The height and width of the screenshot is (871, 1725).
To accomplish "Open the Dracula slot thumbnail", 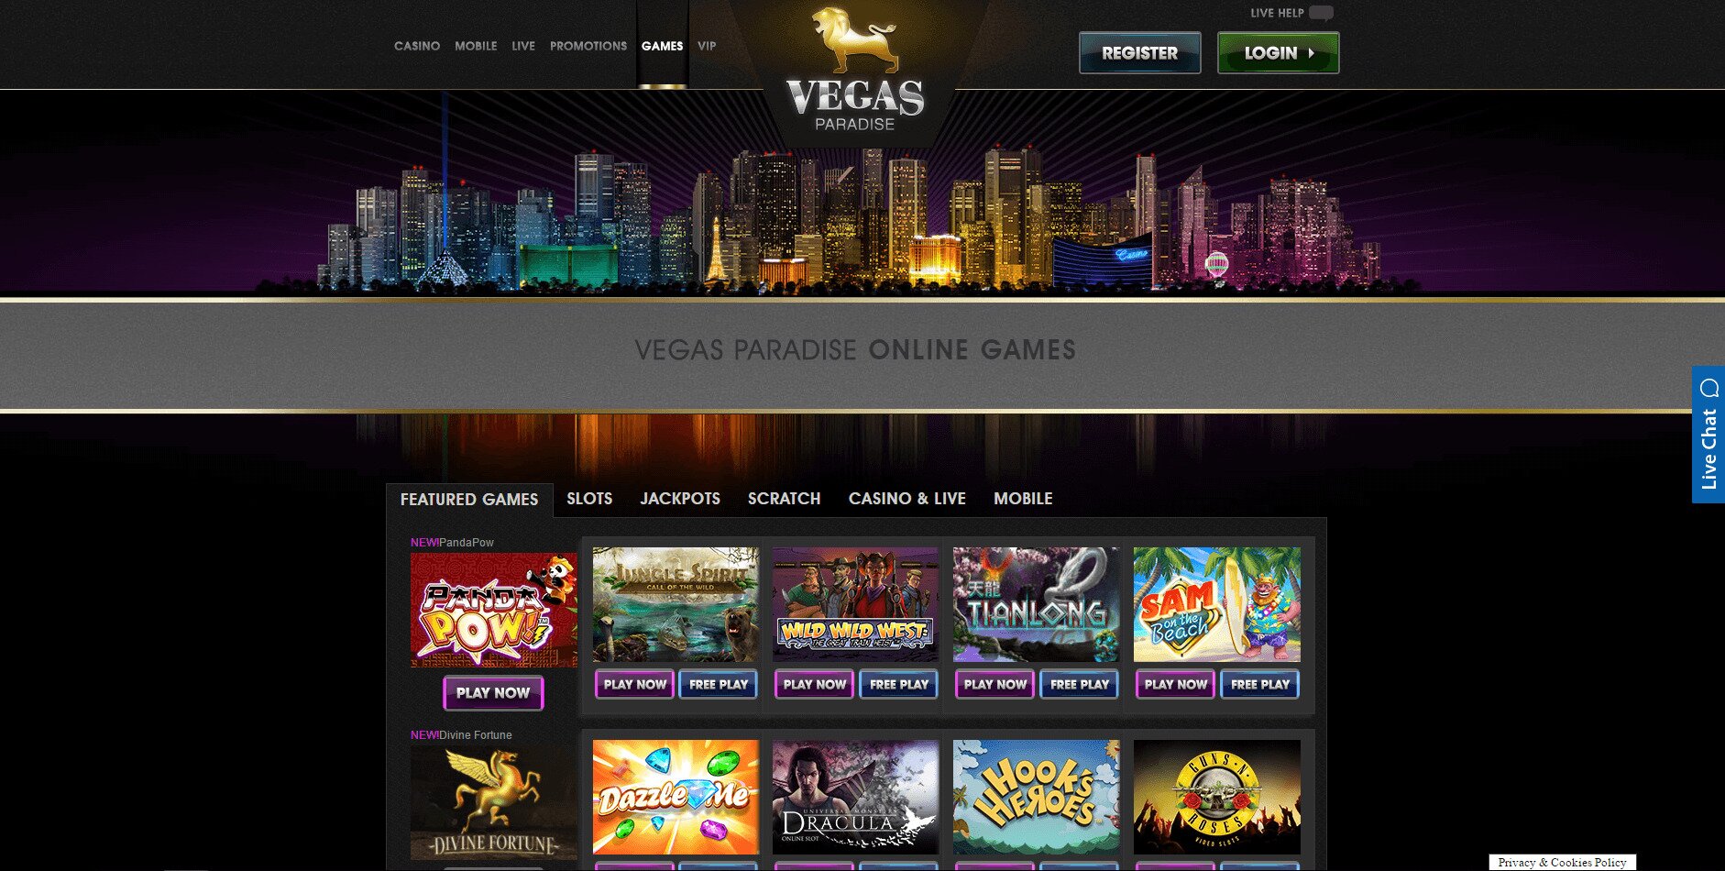I will pyautogui.click(x=855, y=797).
